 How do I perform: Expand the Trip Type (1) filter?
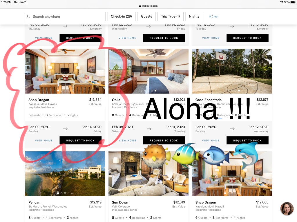coord(171,16)
